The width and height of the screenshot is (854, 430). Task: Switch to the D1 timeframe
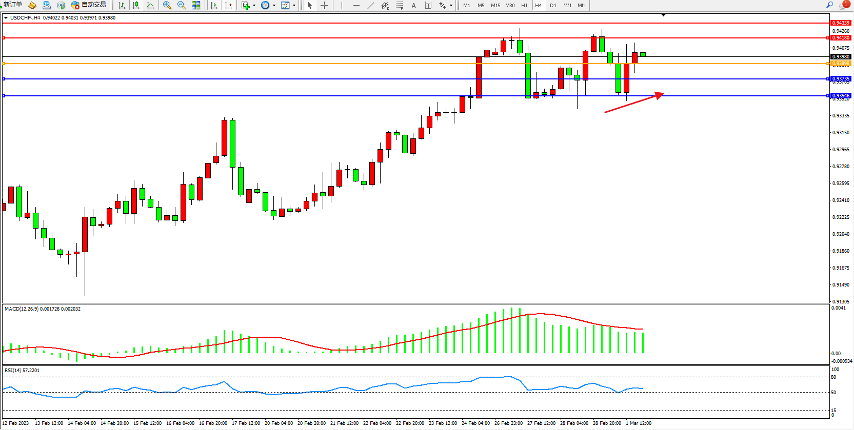553,5
